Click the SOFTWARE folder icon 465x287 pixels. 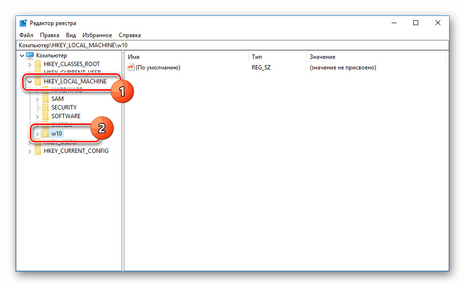tap(46, 116)
